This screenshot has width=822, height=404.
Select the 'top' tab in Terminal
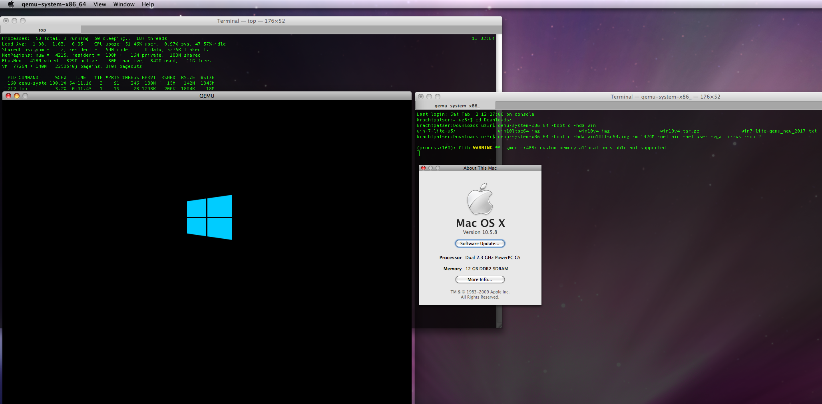pyautogui.click(x=42, y=30)
